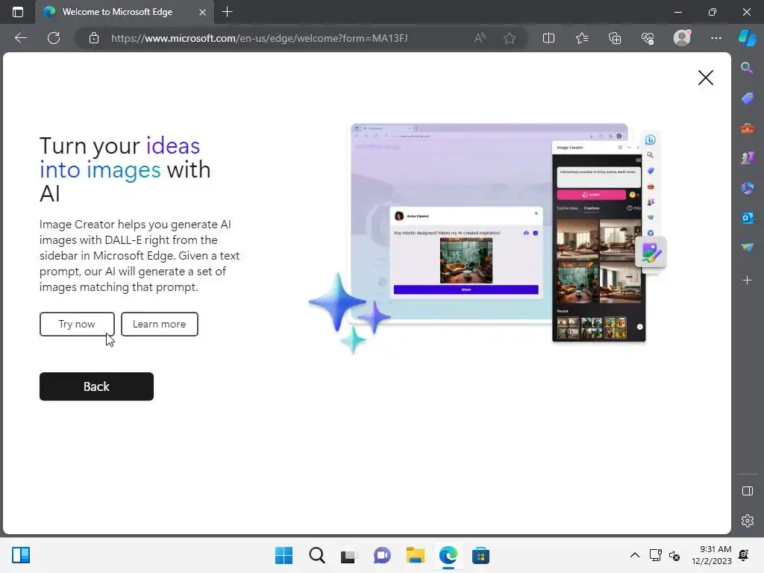This screenshot has width=764, height=573.
Task: Show hidden system tray icons
Action: coord(635,555)
